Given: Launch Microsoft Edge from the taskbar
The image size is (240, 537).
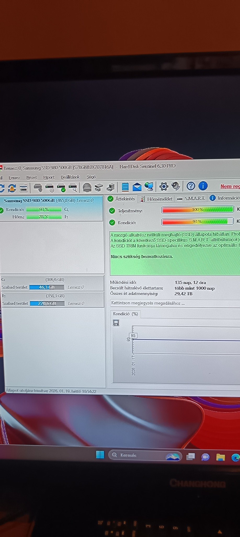Looking at the screenshot, I should 236,458.
